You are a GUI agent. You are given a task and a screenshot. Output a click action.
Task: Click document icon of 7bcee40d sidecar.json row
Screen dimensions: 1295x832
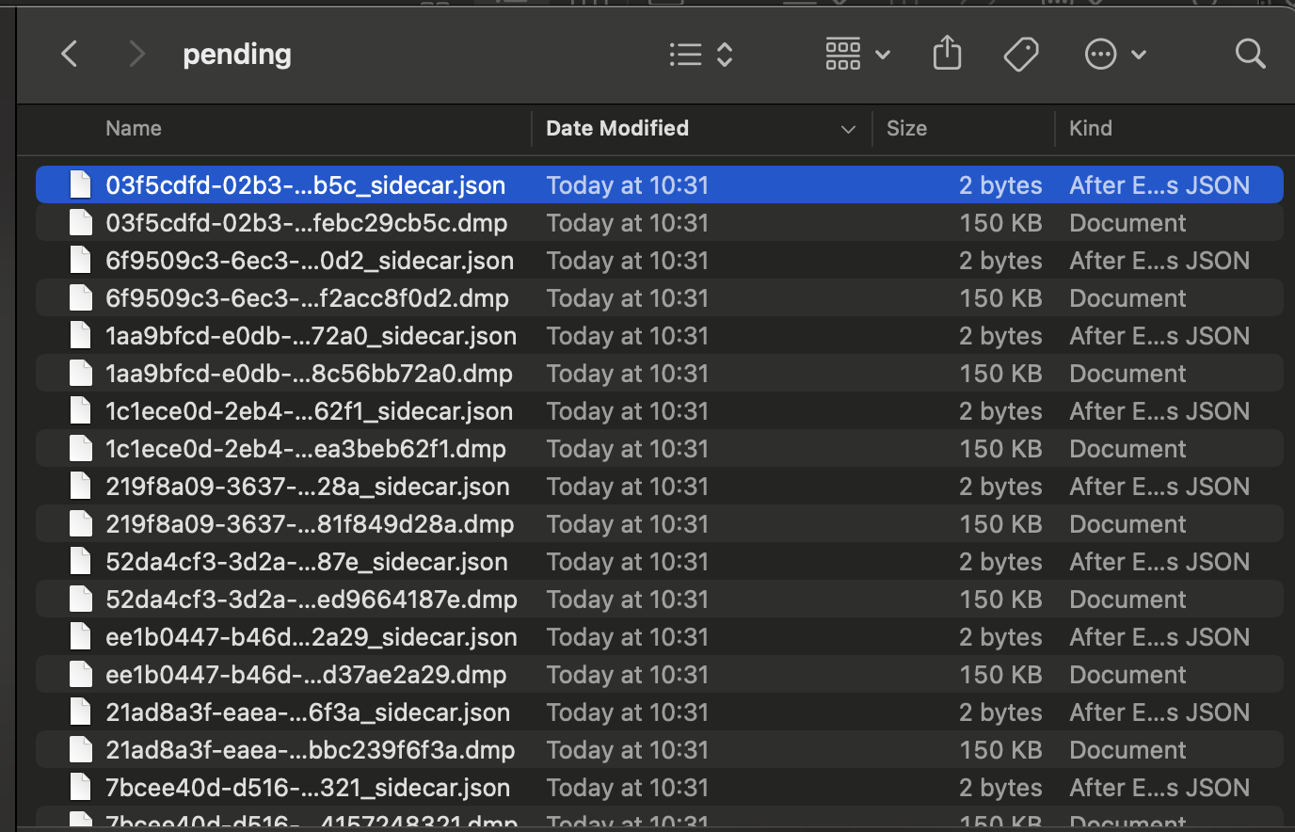point(81,787)
